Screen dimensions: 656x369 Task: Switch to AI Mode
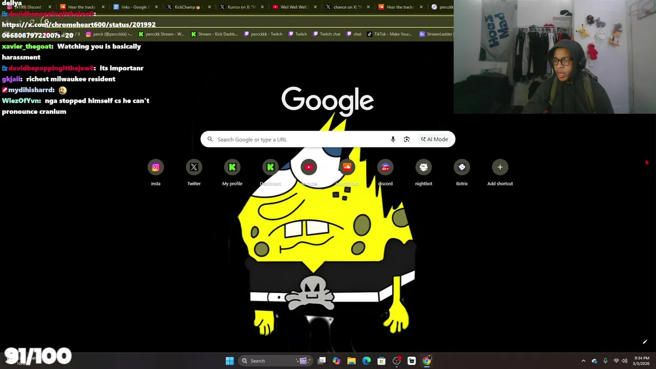click(x=435, y=139)
